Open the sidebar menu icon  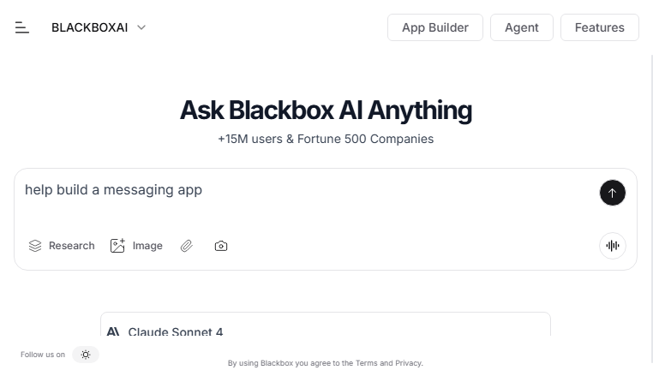(x=22, y=27)
